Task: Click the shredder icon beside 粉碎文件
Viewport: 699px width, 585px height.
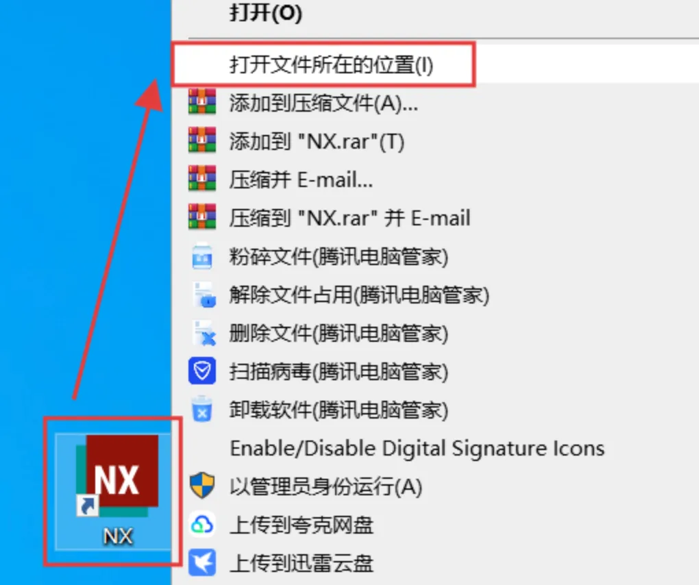Action: 202,256
